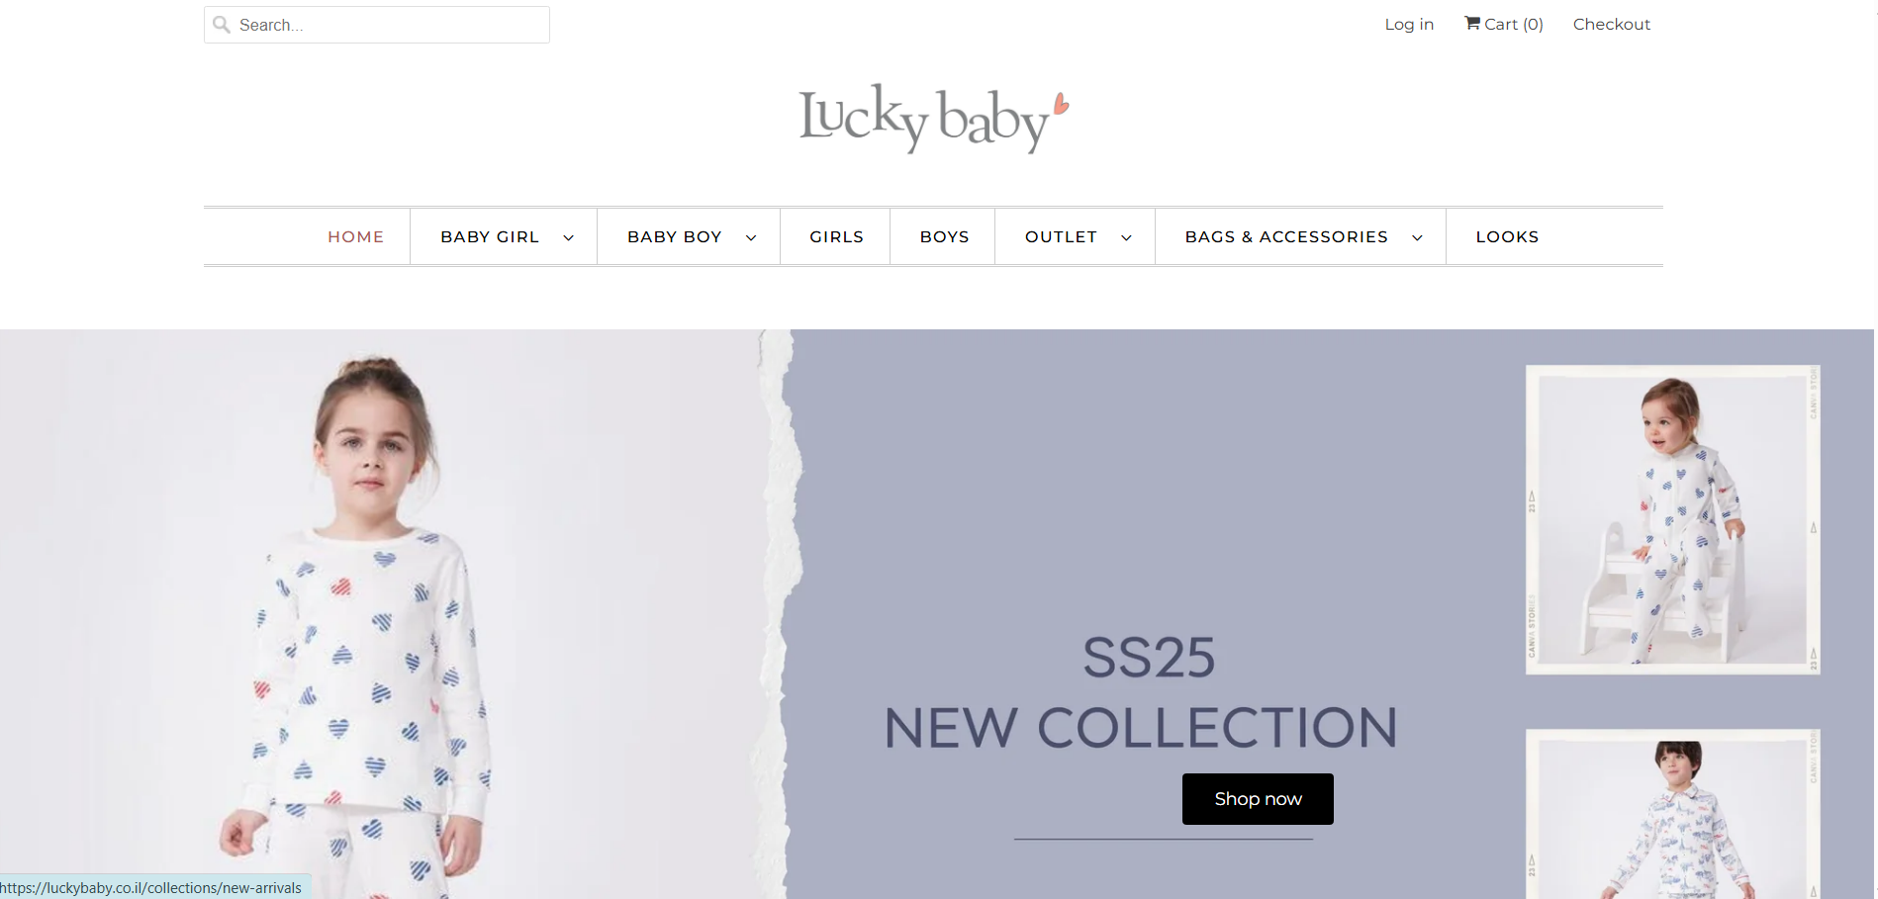This screenshot has height=899, width=1878.
Task: Click the girl in heart pajamas banner image
Action: coord(396,614)
